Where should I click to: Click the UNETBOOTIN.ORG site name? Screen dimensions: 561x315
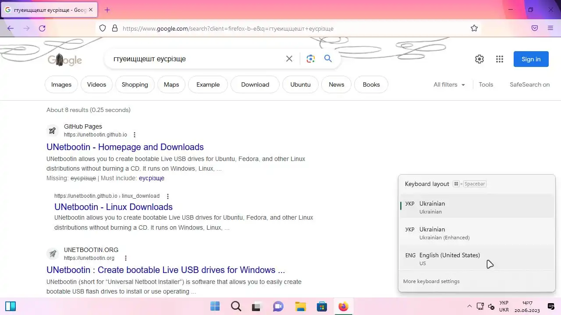(91, 250)
